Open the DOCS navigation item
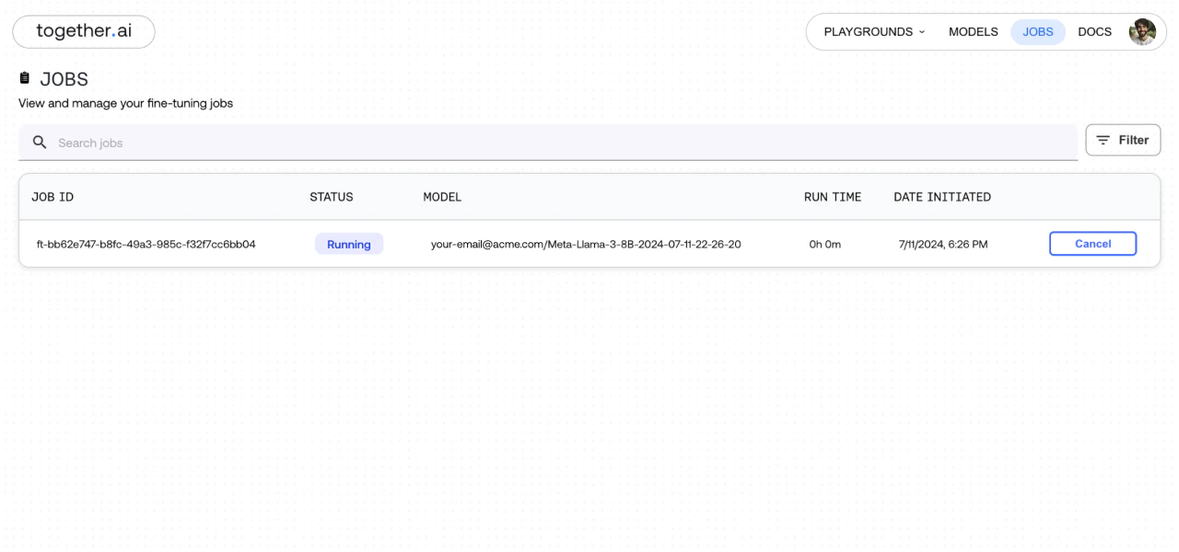This screenshot has height=552, width=1179. click(1094, 31)
